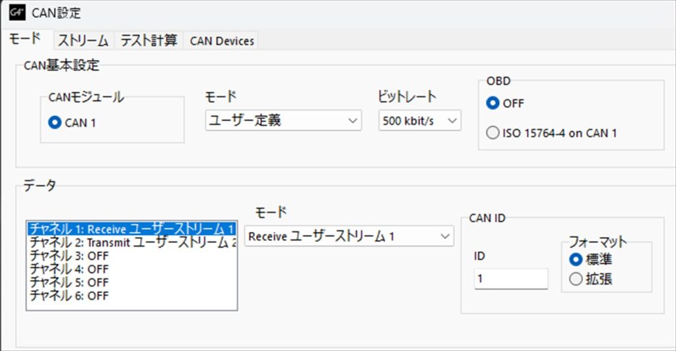Switch to the ストリーム tab

coord(83,41)
